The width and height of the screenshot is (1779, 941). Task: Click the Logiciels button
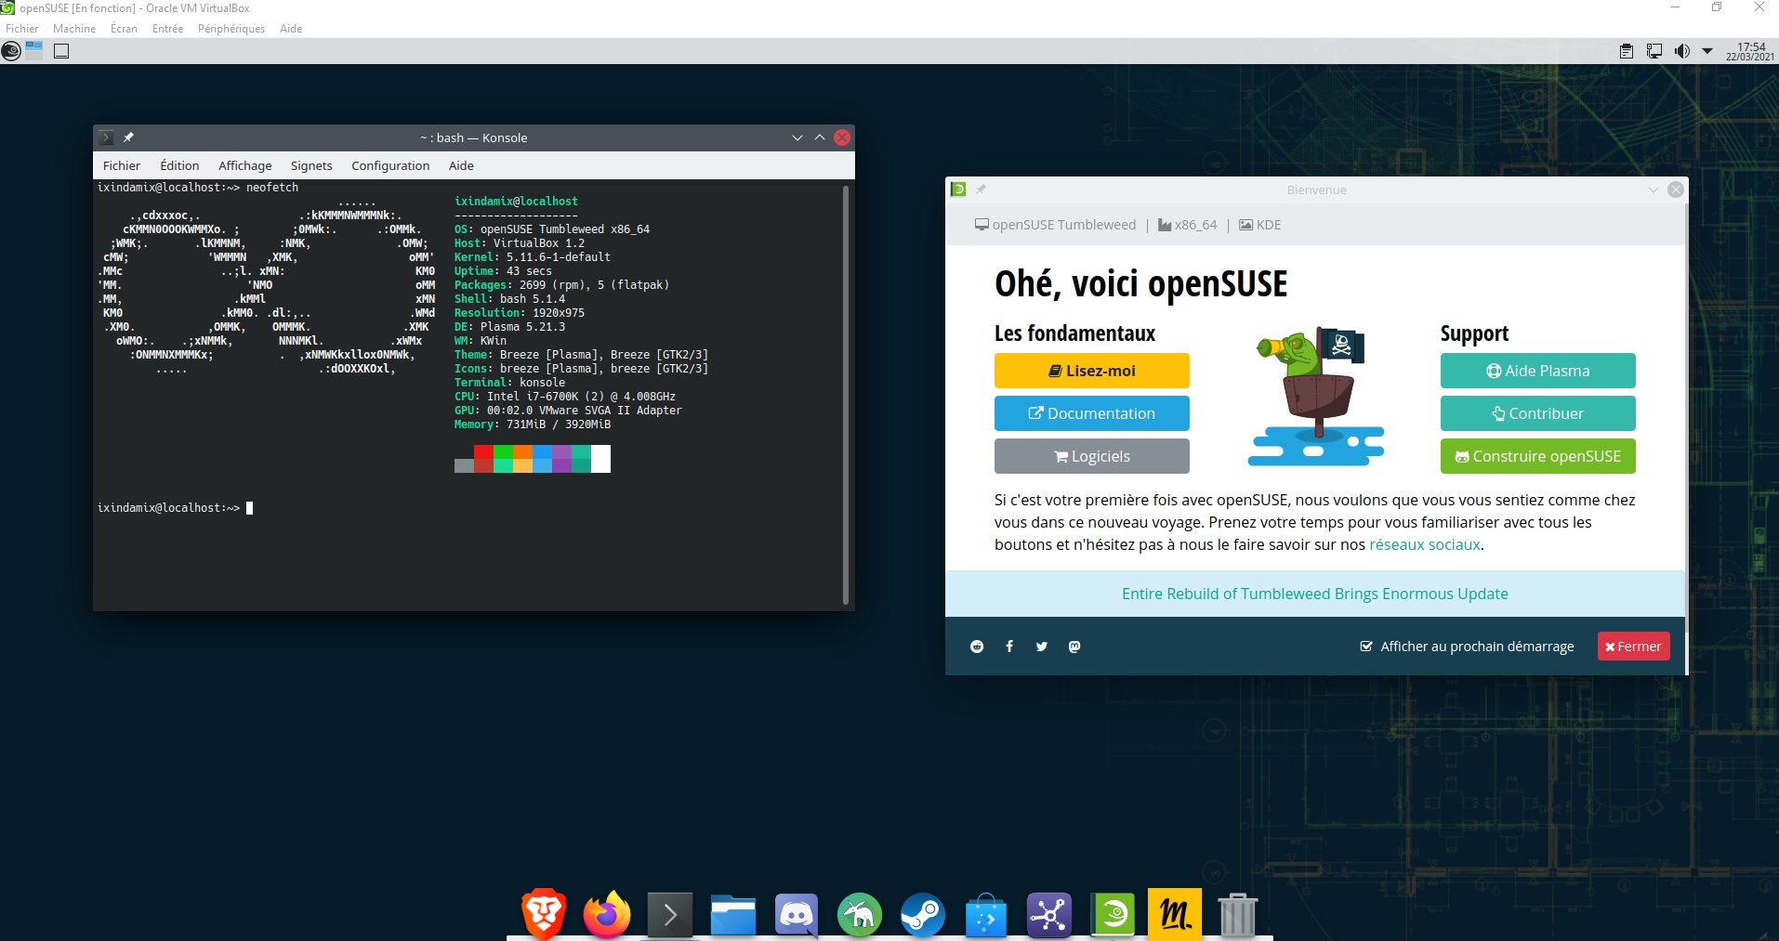coord(1092,456)
